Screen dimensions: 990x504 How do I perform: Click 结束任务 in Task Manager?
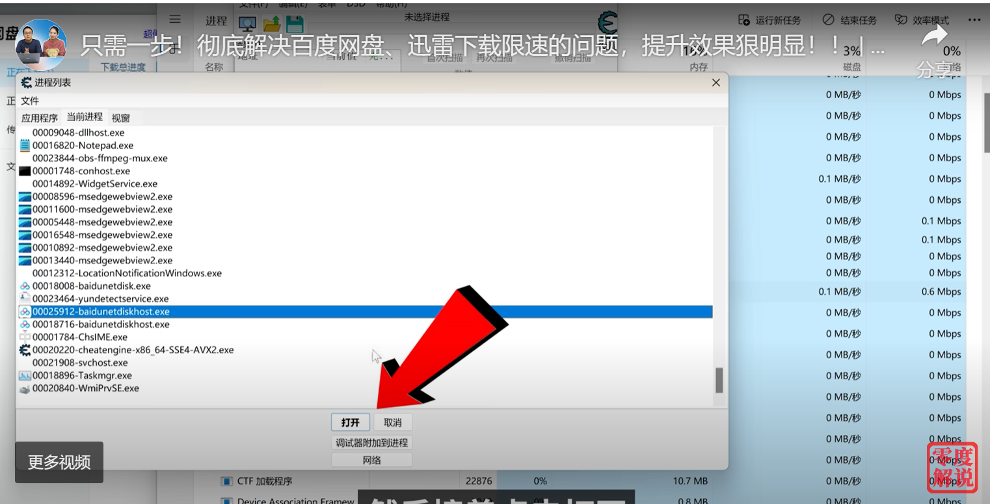850,20
